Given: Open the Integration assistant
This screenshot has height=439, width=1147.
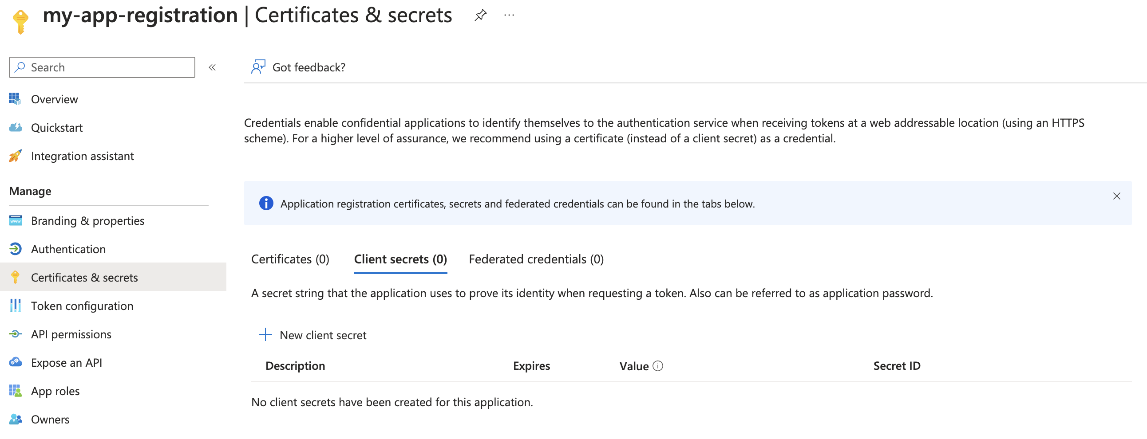Looking at the screenshot, I should coord(82,156).
